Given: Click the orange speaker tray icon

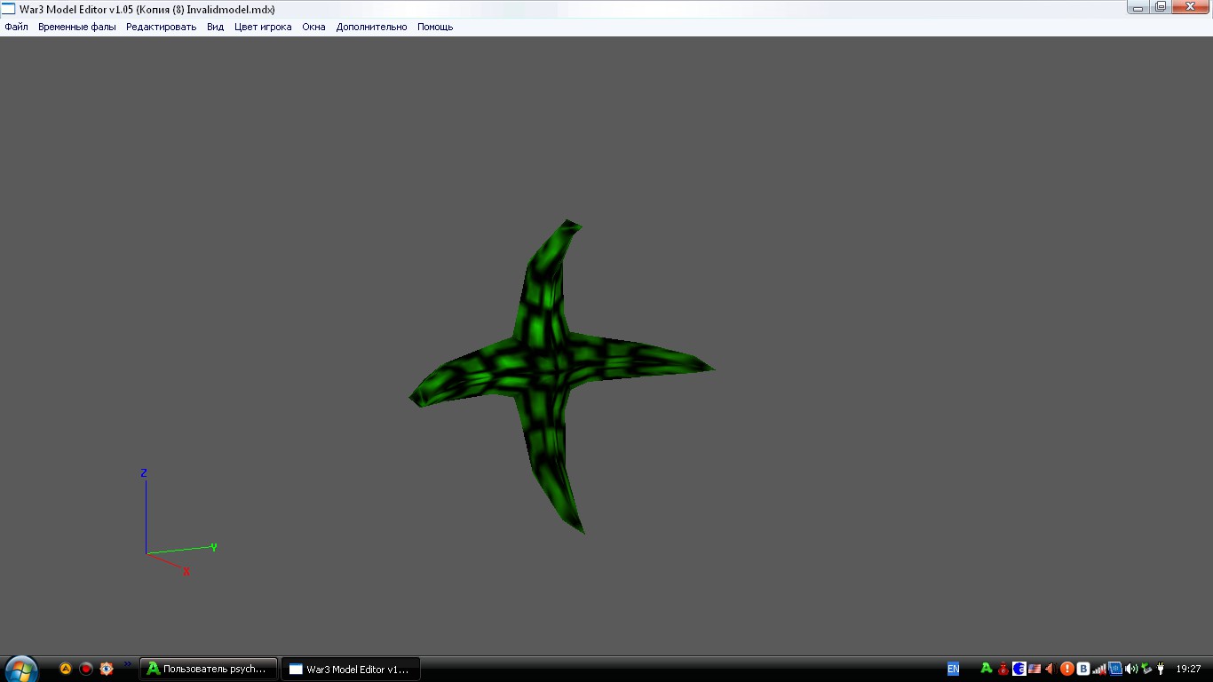Looking at the screenshot, I should [x=1050, y=669].
